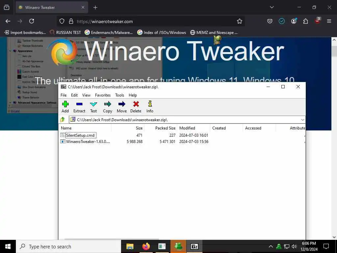Screen dimensions: 337x253
Task: Open MEMZ and Noescape bookmark
Action: click(x=214, y=33)
